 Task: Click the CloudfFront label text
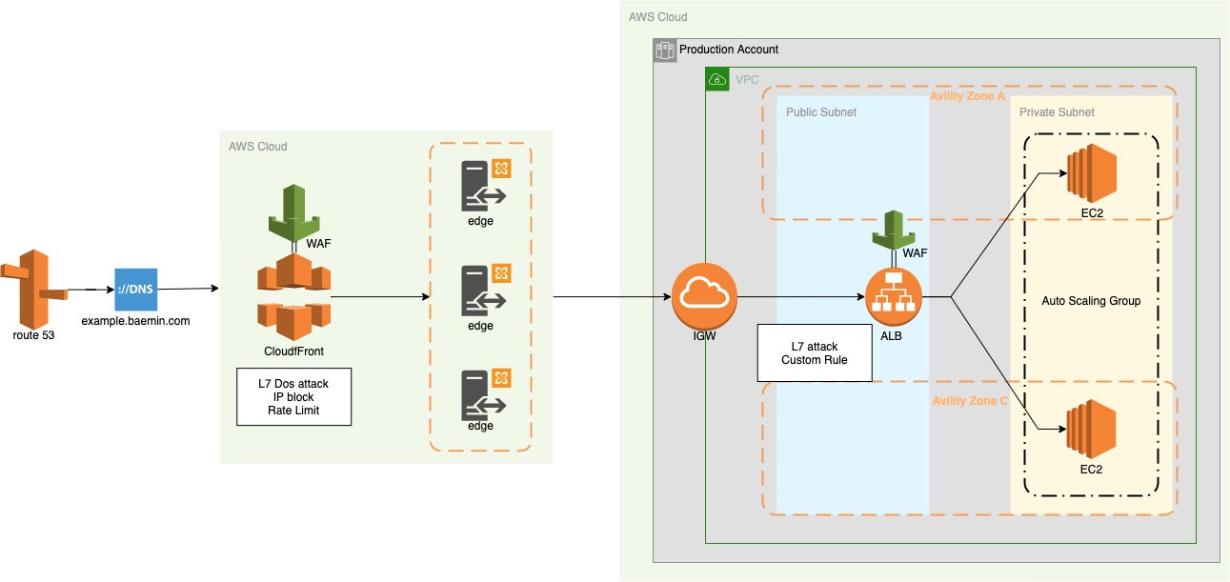293,351
